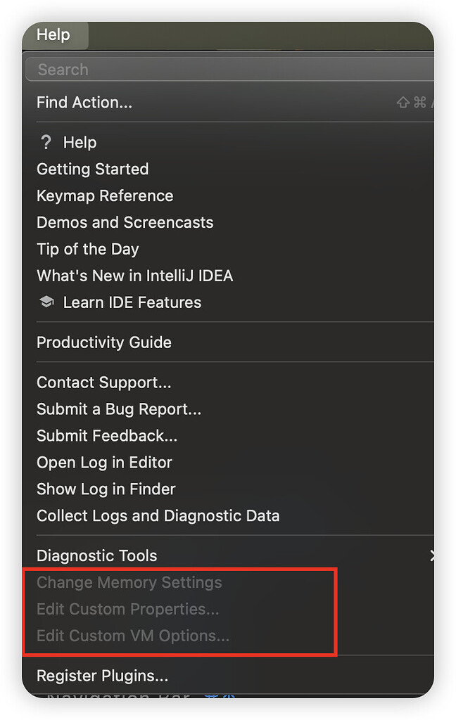The height and width of the screenshot is (720, 456).
Task: Click the Diagnostic Tools submenu chevron
Action: (x=433, y=555)
